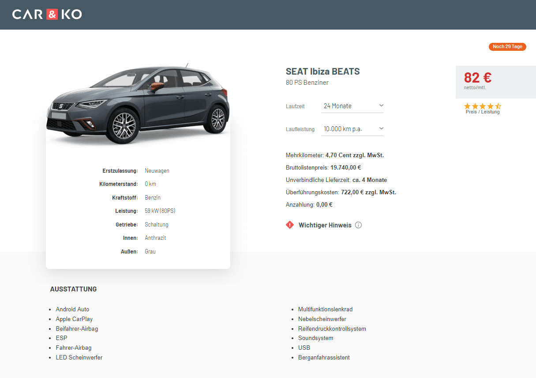The width and height of the screenshot is (536, 378).
Task: Open the Laufleistung dropdown showing 10.000 km p.a.
Action: click(352, 129)
